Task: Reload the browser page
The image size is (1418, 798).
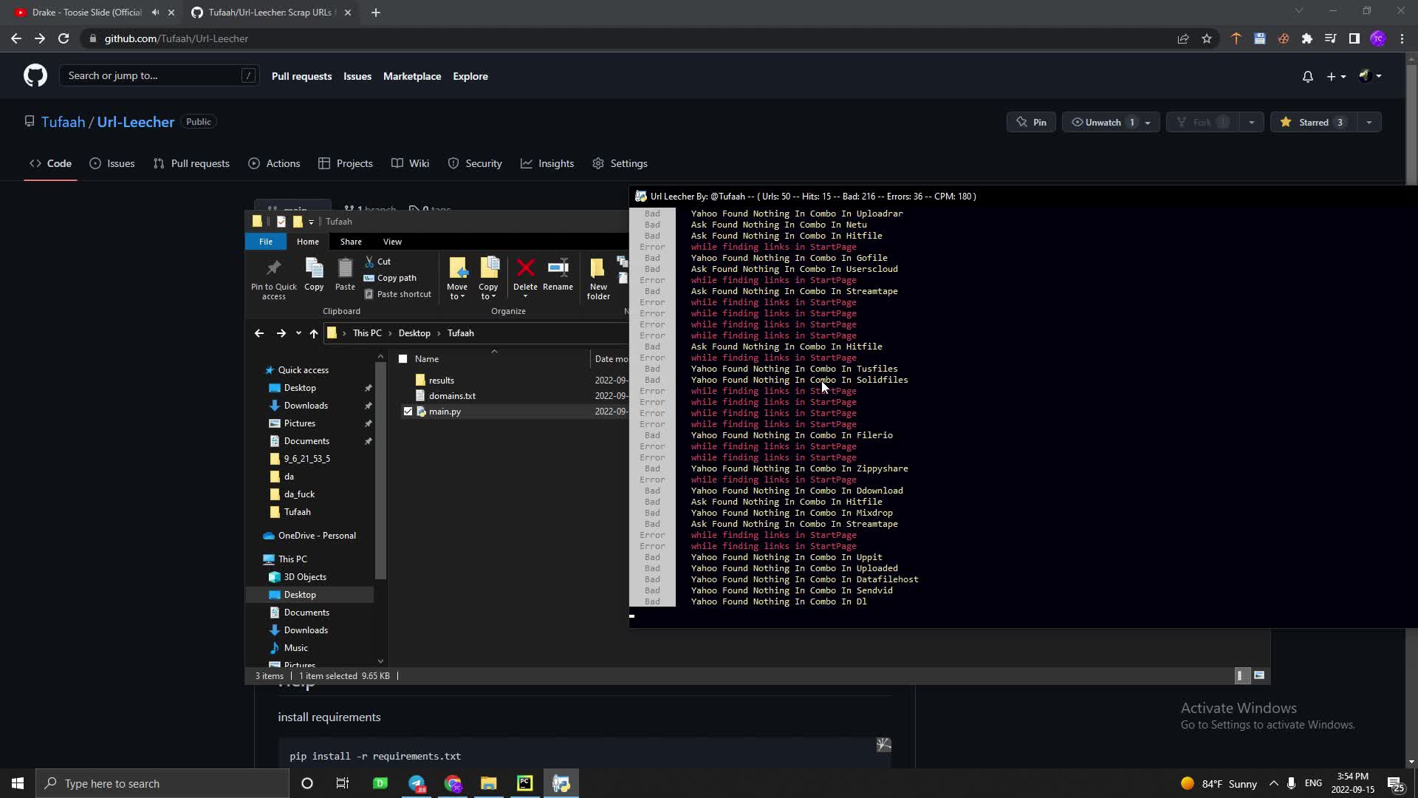Action: [x=64, y=38]
